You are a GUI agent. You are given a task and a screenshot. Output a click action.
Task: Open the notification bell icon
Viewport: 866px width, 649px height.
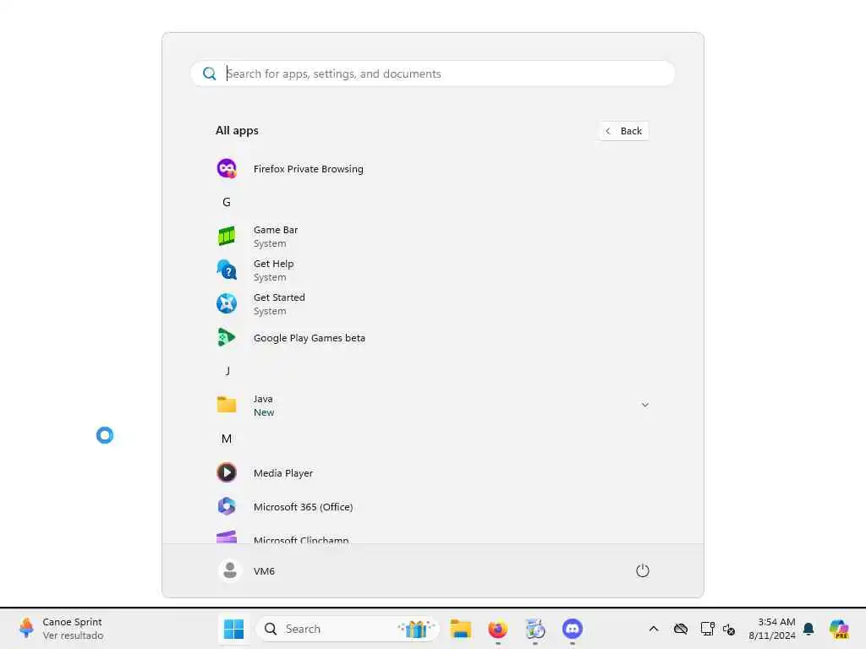(808, 629)
